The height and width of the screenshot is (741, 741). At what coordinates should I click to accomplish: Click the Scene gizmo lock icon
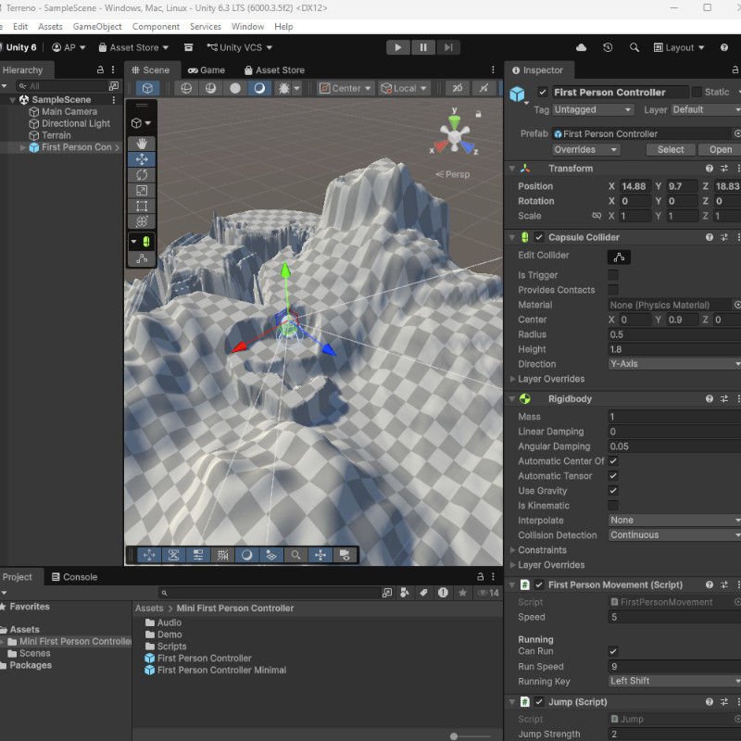pyautogui.click(x=478, y=114)
